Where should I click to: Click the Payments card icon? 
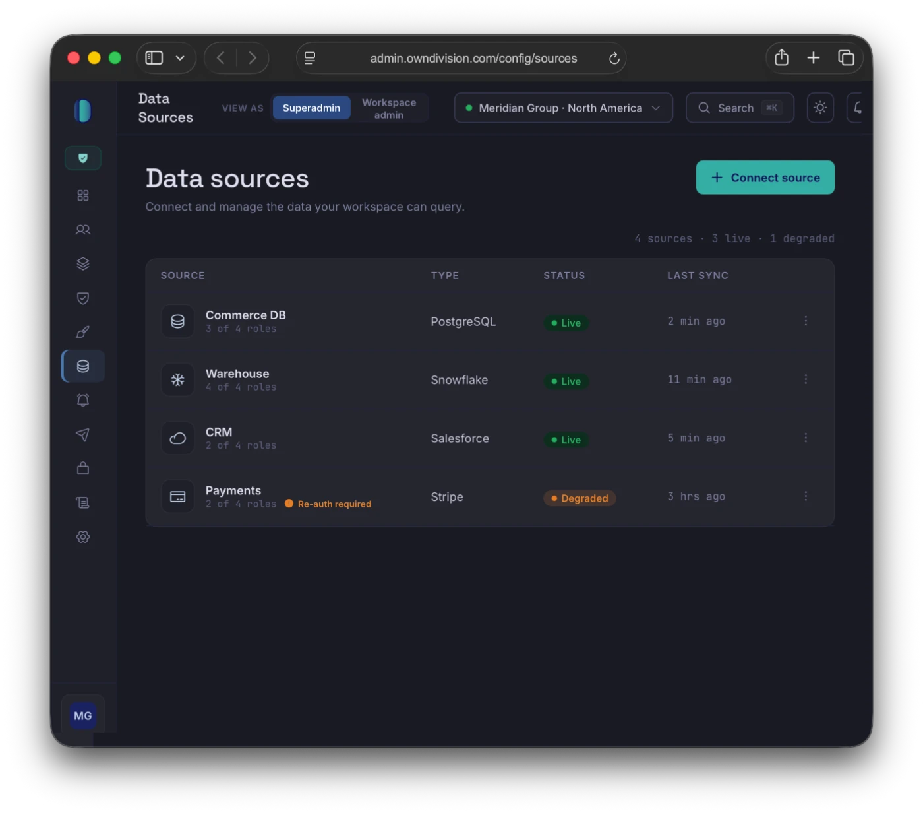point(178,497)
